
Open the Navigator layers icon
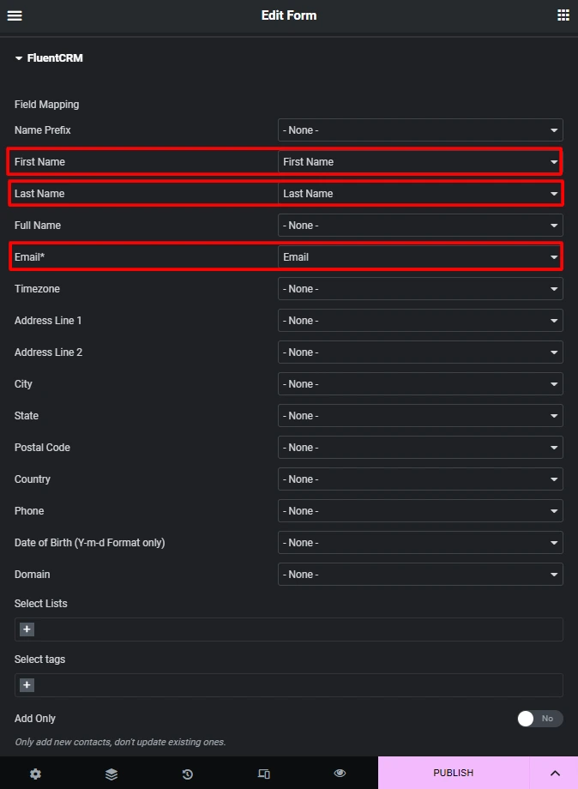pyautogui.click(x=111, y=774)
